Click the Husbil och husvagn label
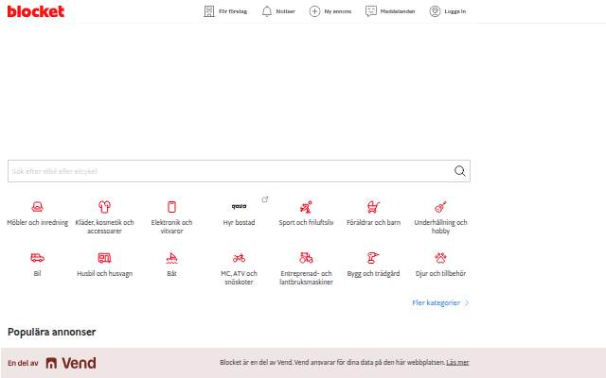606x378 pixels. tap(105, 273)
